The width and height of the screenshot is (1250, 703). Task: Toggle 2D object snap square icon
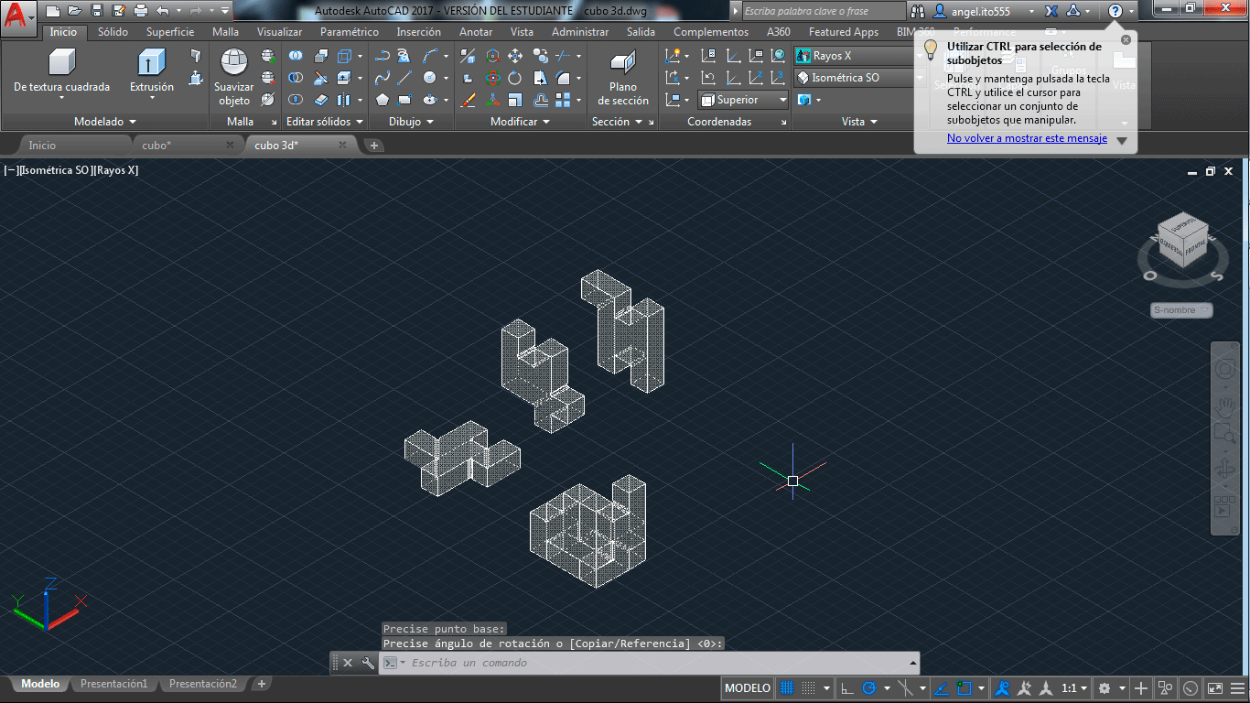pyautogui.click(x=965, y=688)
